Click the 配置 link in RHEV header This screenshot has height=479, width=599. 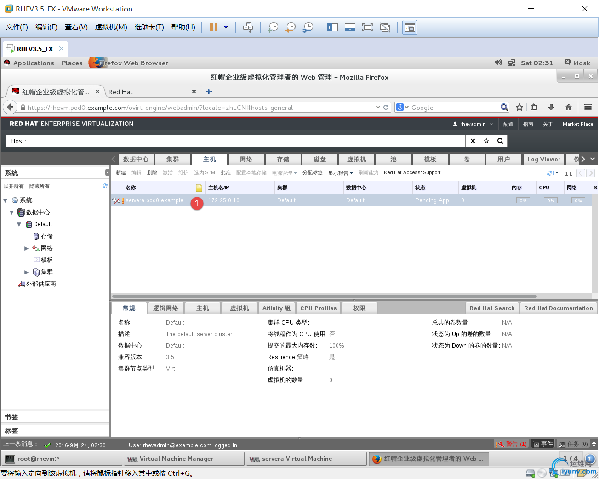point(508,124)
